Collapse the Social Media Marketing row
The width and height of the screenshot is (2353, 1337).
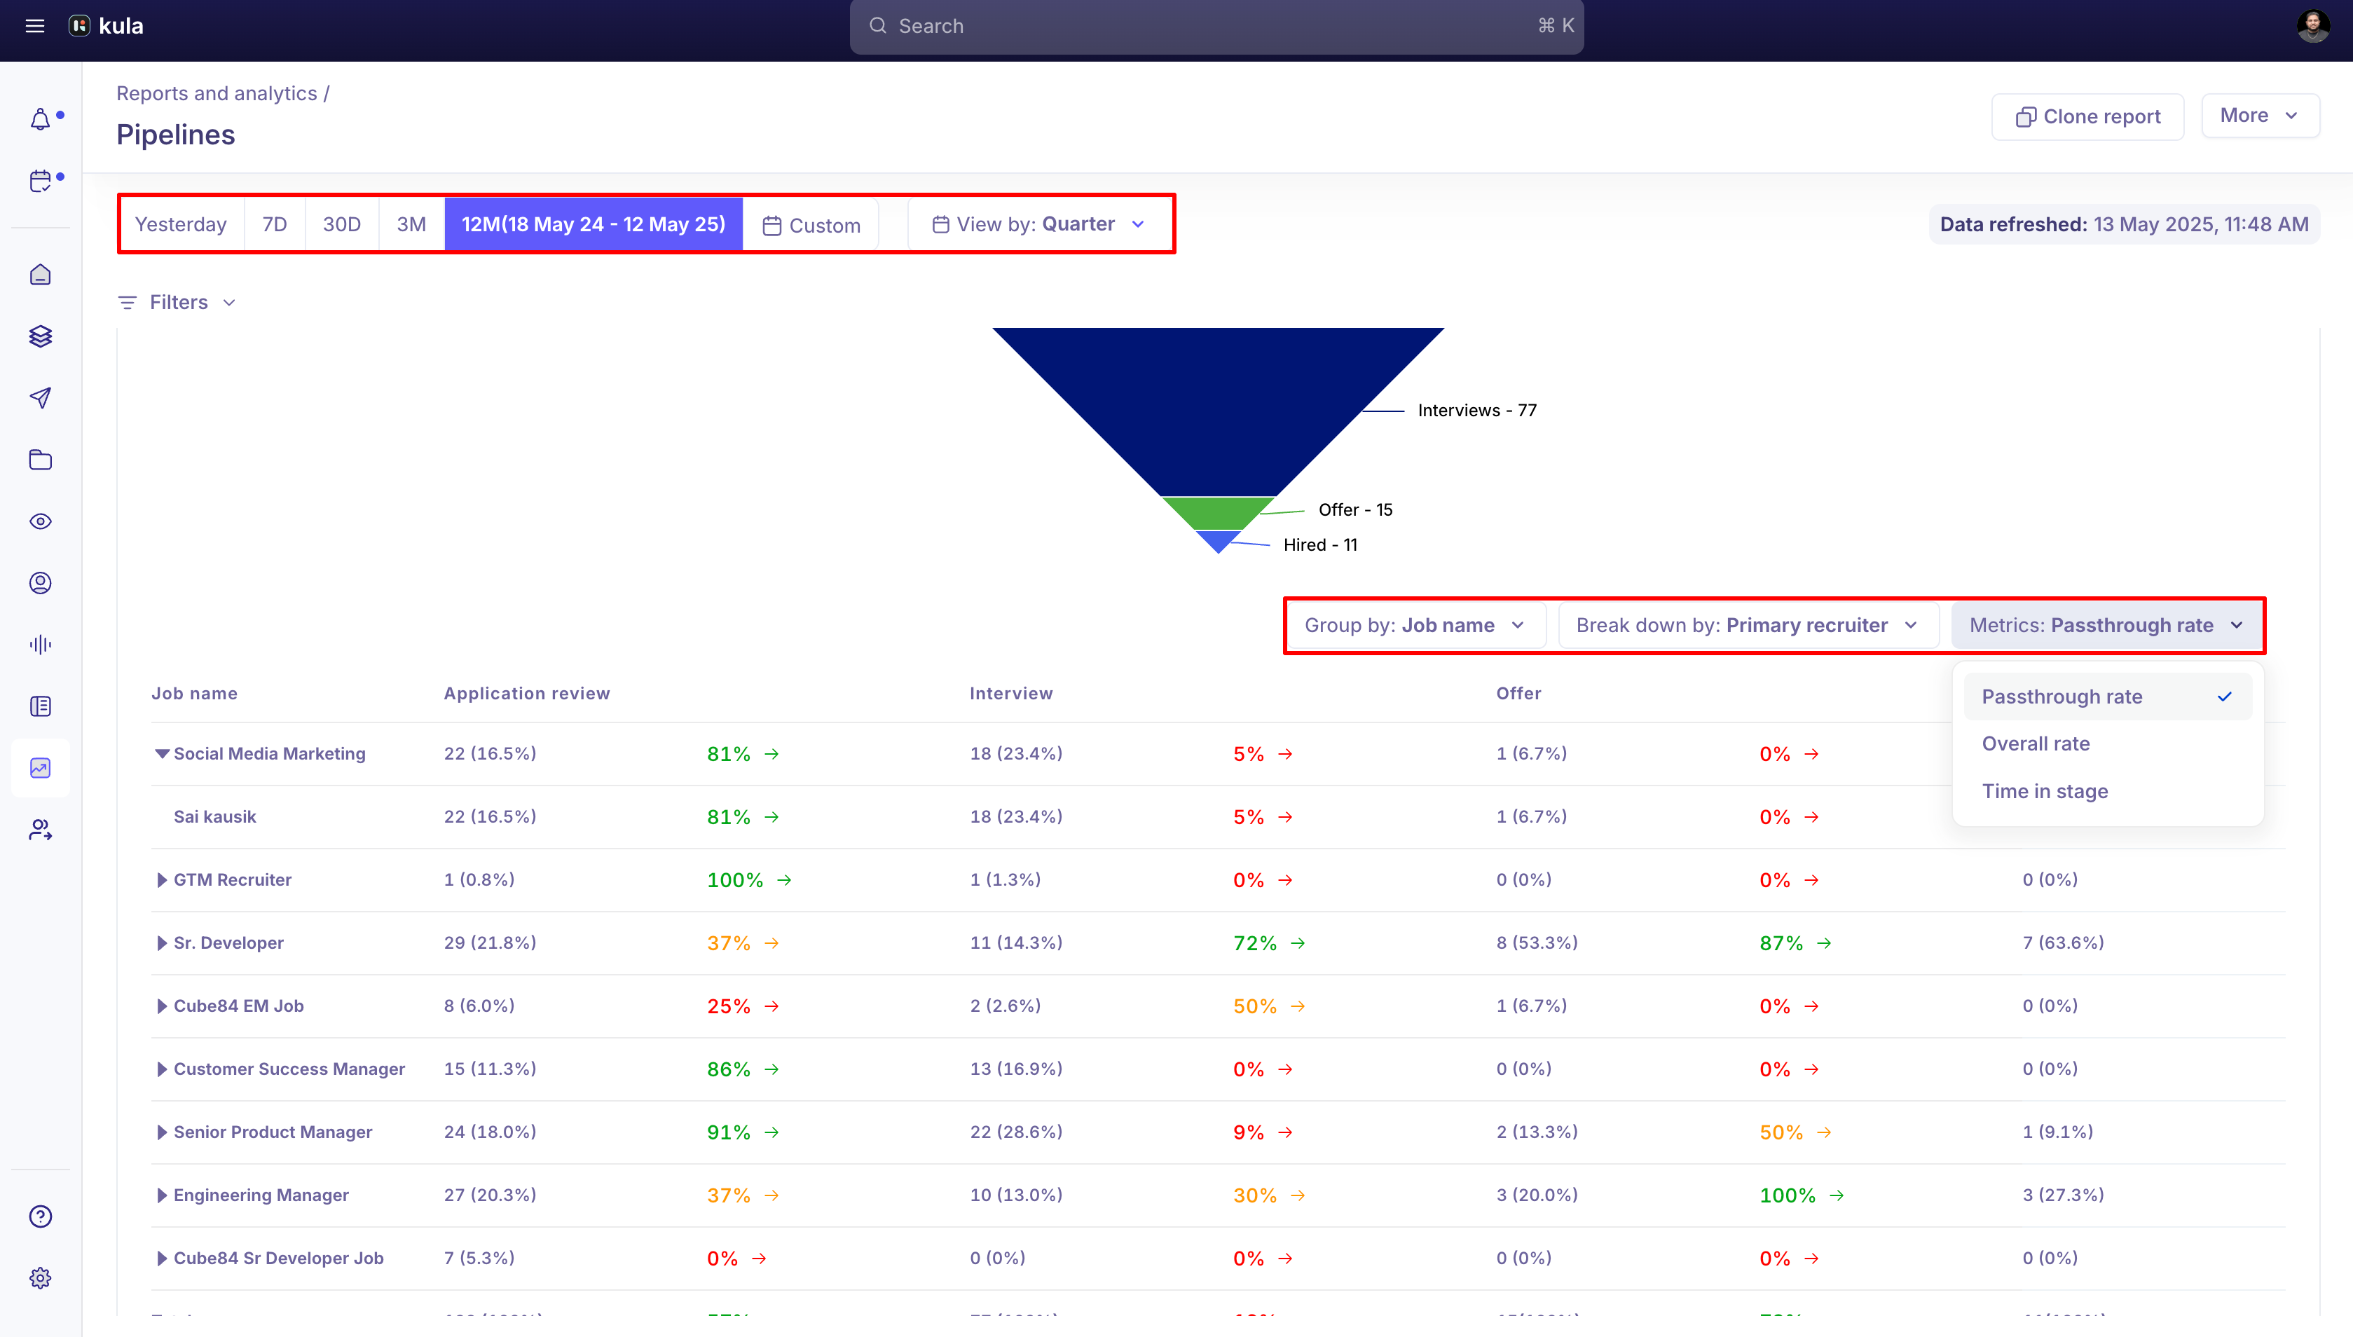pos(162,753)
